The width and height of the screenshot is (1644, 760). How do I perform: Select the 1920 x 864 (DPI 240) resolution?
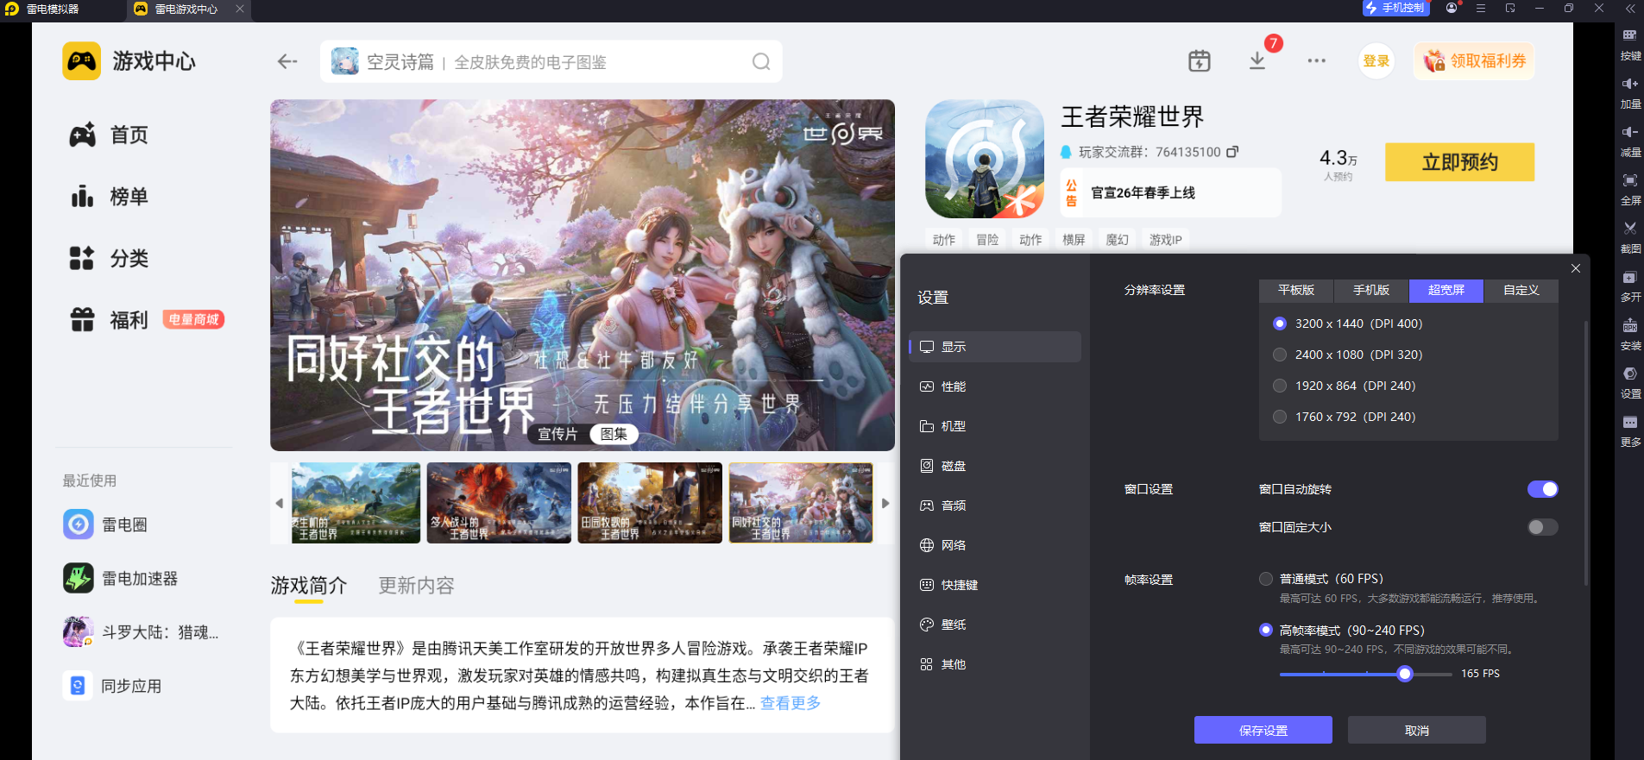1280,386
